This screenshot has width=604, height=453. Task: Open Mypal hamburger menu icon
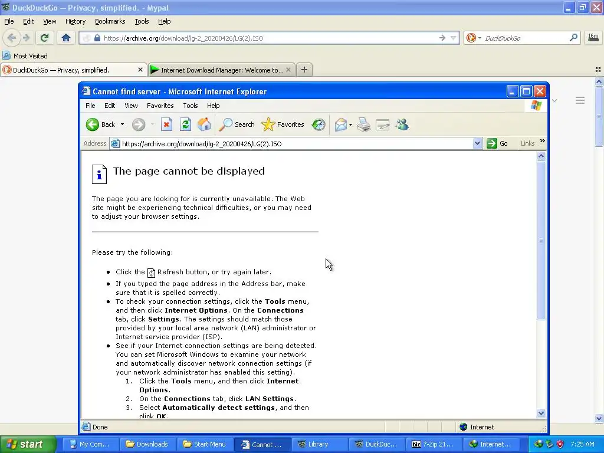[x=580, y=100]
